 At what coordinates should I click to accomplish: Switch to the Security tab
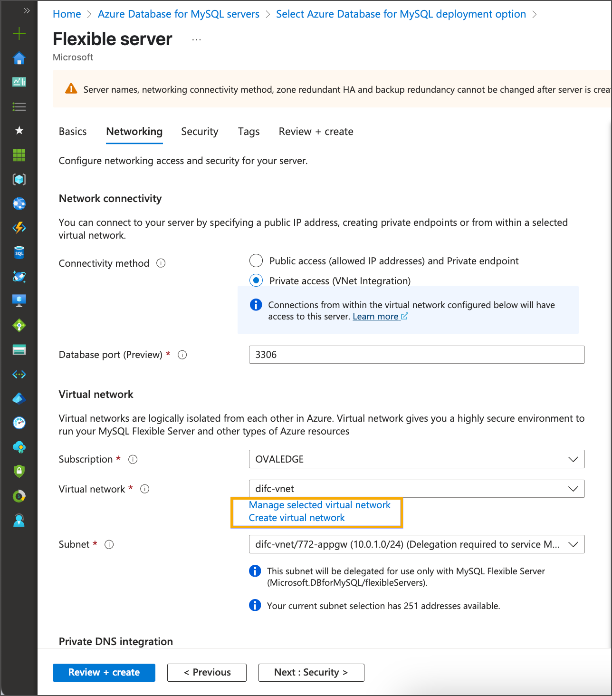(x=200, y=132)
